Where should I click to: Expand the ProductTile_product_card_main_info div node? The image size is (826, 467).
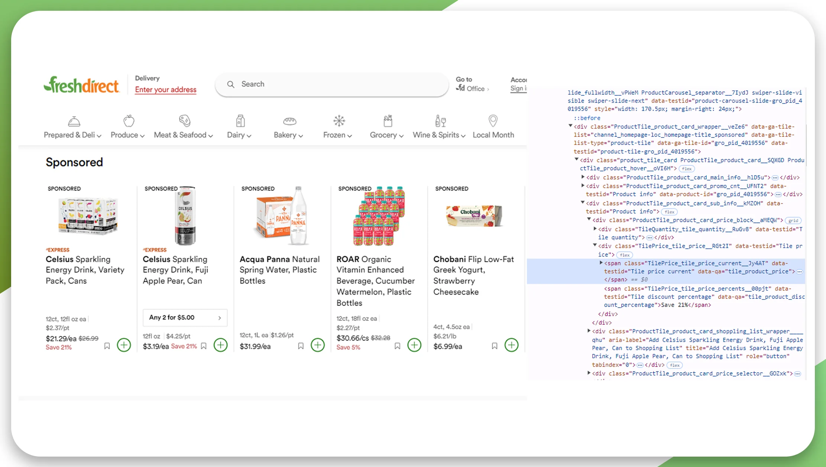[583, 177]
